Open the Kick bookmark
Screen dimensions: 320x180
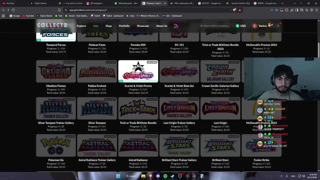[x=58, y=16]
